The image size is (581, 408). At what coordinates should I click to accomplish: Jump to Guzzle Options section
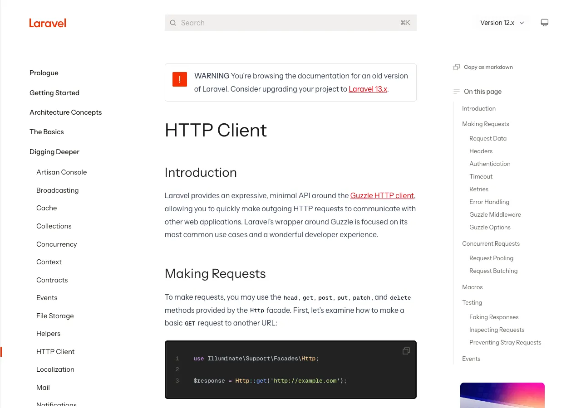[490, 227]
